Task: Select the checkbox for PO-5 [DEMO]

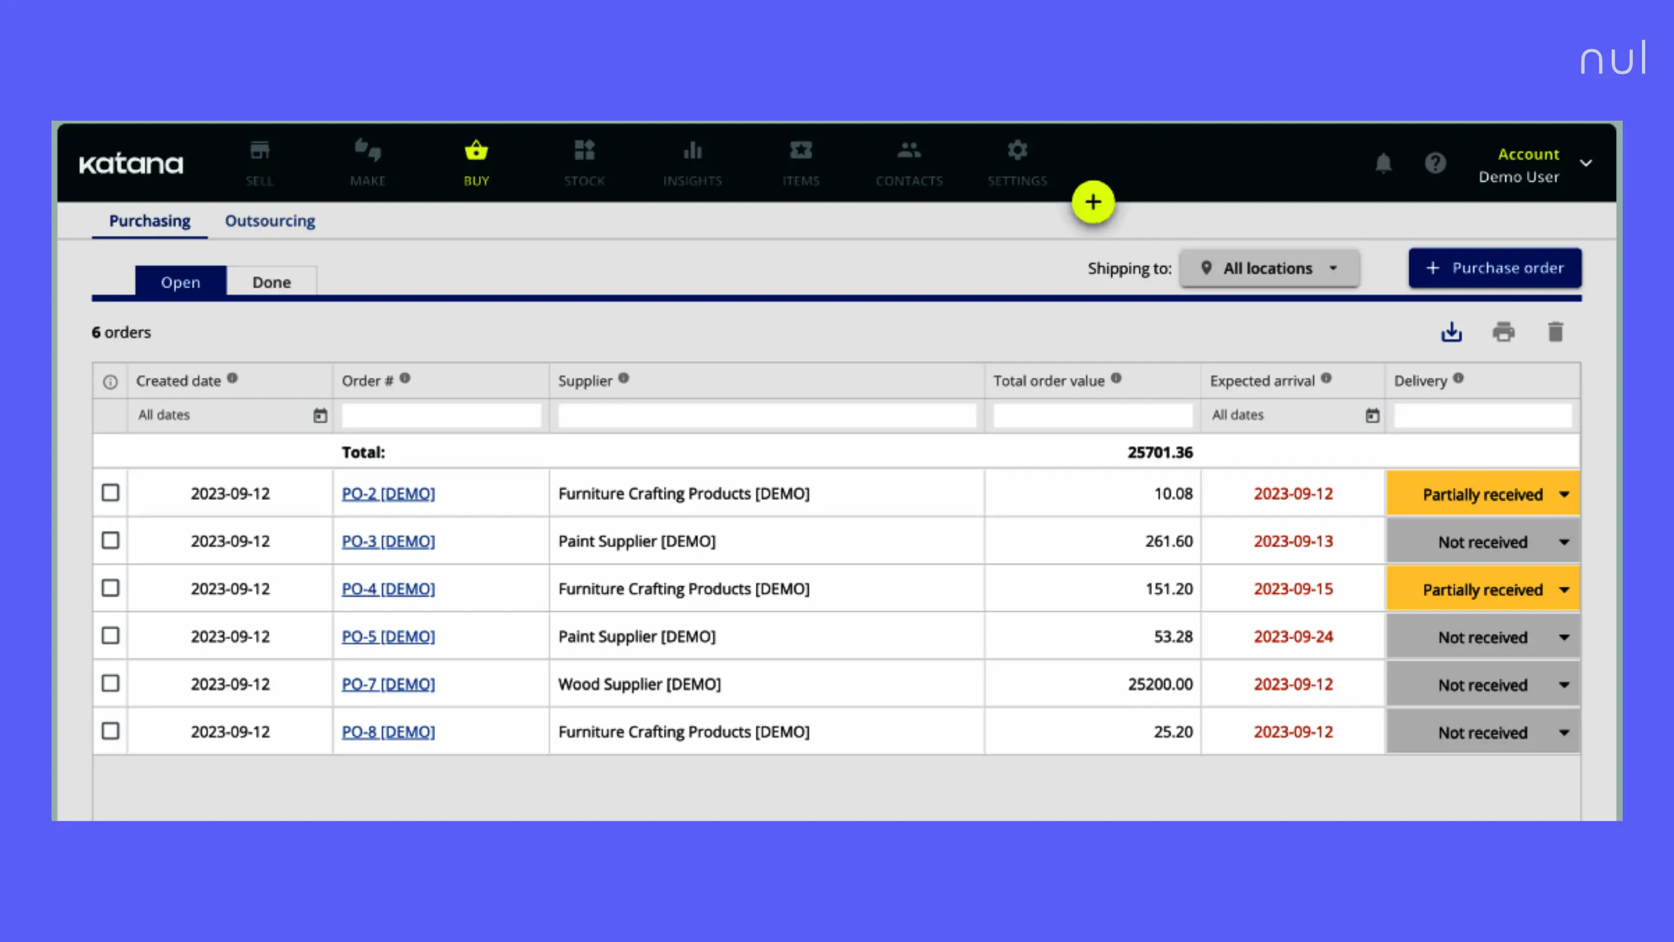Action: point(111,635)
